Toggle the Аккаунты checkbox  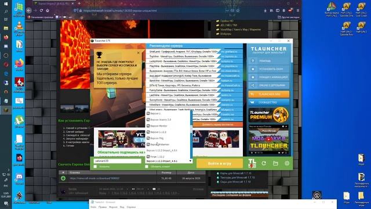click(x=95, y=167)
